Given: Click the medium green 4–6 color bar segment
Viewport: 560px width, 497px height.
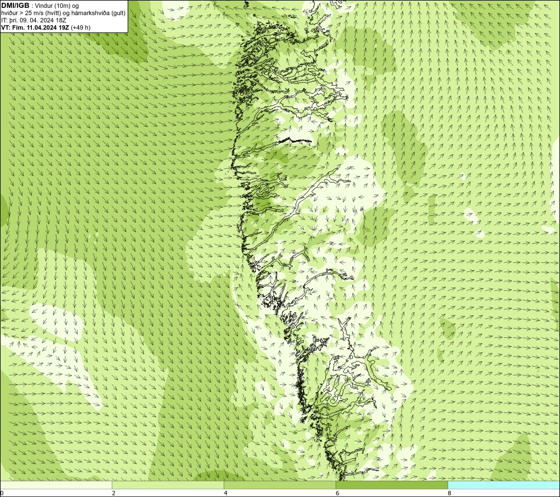Looking at the screenshot, I should pyautogui.click(x=279, y=485).
